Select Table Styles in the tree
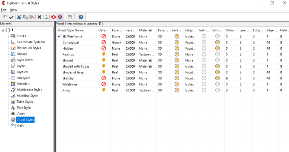Viewport: 289px width, 152px height. tap(25, 101)
